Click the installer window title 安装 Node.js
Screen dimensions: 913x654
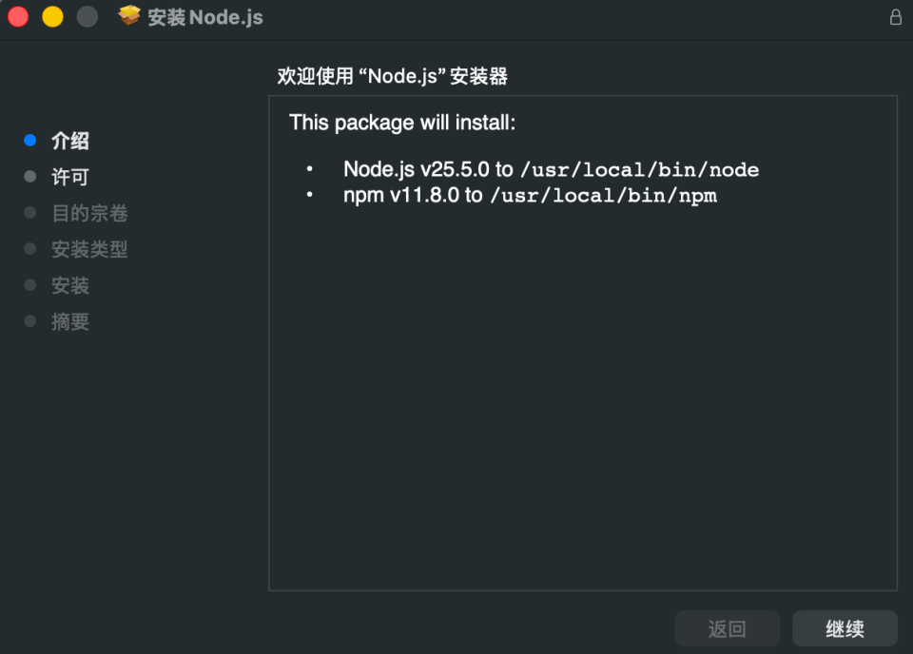(205, 16)
